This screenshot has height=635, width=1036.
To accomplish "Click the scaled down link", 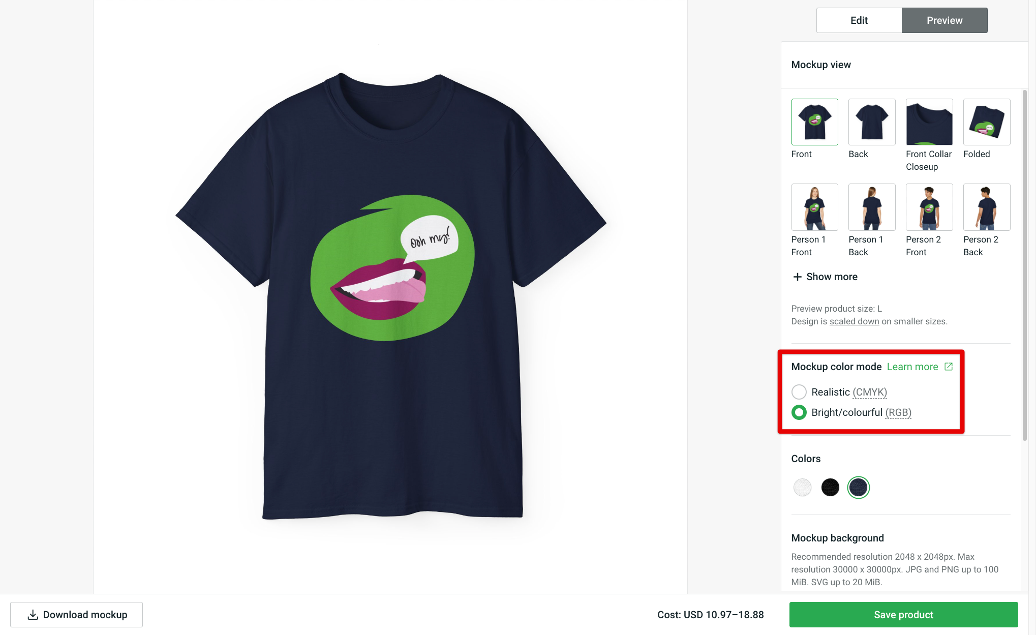I will pyautogui.click(x=854, y=321).
